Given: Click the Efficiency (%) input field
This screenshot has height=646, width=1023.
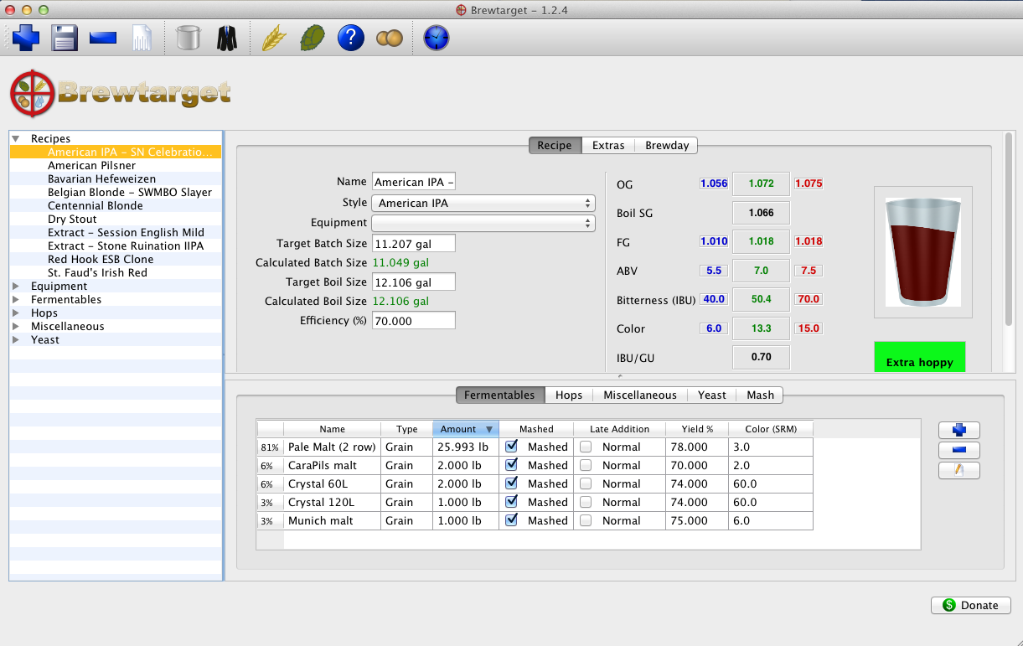Looking at the screenshot, I should [413, 321].
